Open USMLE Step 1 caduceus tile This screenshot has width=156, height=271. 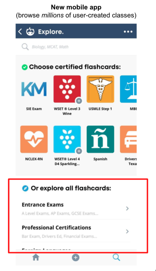[x=100, y=89]
